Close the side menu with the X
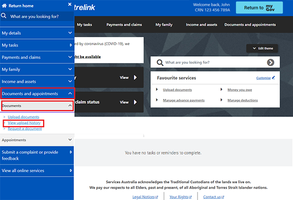293x200 pixels. 69,4
